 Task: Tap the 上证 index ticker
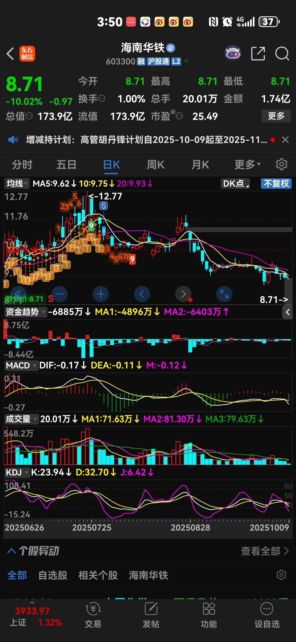point(36,616)
